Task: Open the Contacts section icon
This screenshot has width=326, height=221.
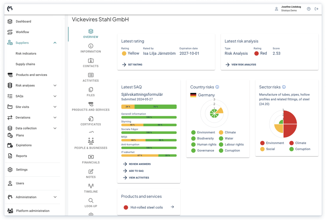Action: point(91,61)
